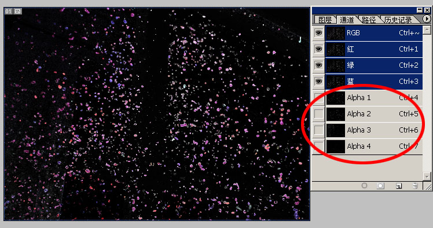Viewport: 433px width, 228px height.
Task: Save selection as channel icon
Action: pos(380,186)
